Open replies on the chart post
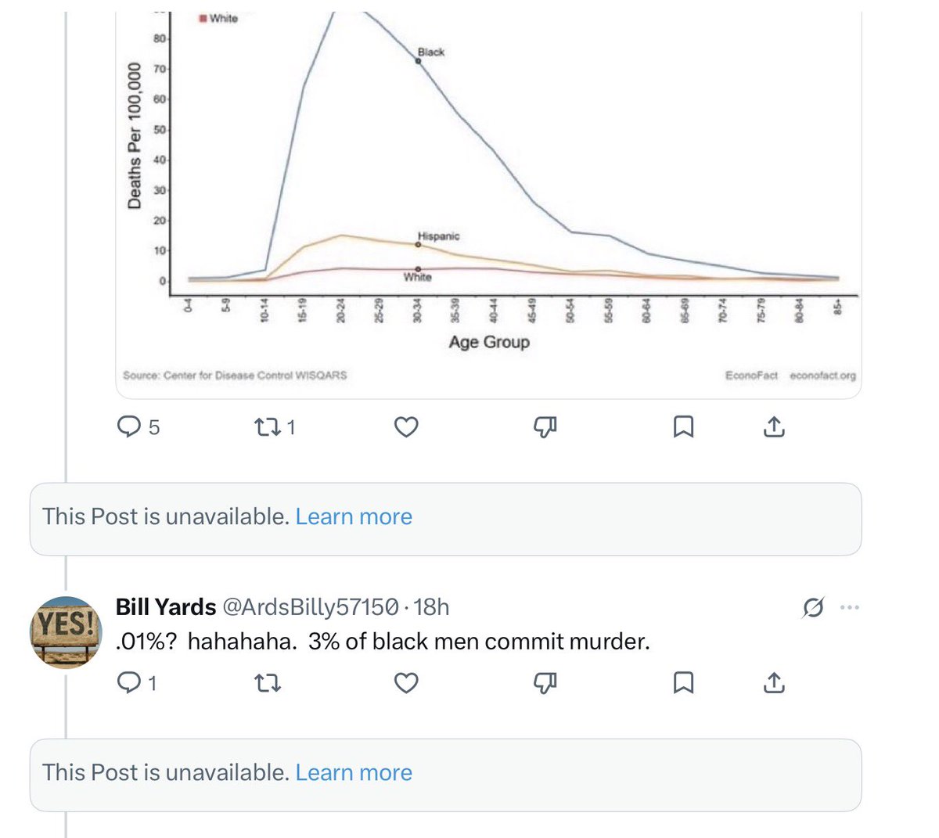The width and height of the screenshot is (939, 838). click(138, 427)
